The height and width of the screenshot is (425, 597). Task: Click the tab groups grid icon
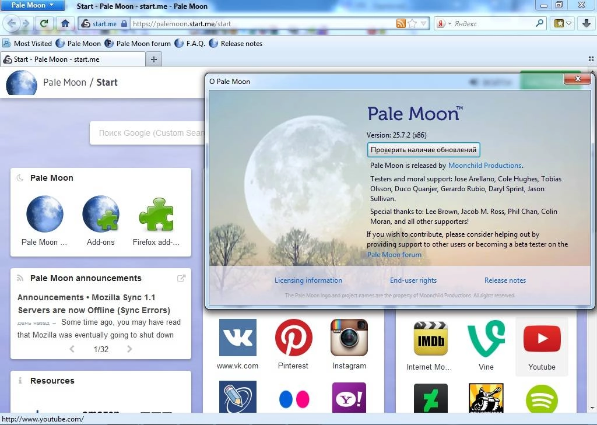(591, 59)
